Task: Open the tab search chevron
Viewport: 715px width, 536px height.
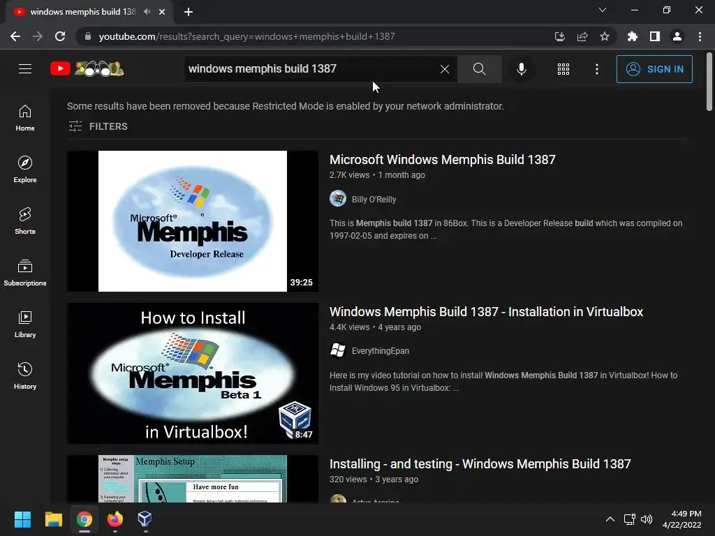Action: click(603, 10)
